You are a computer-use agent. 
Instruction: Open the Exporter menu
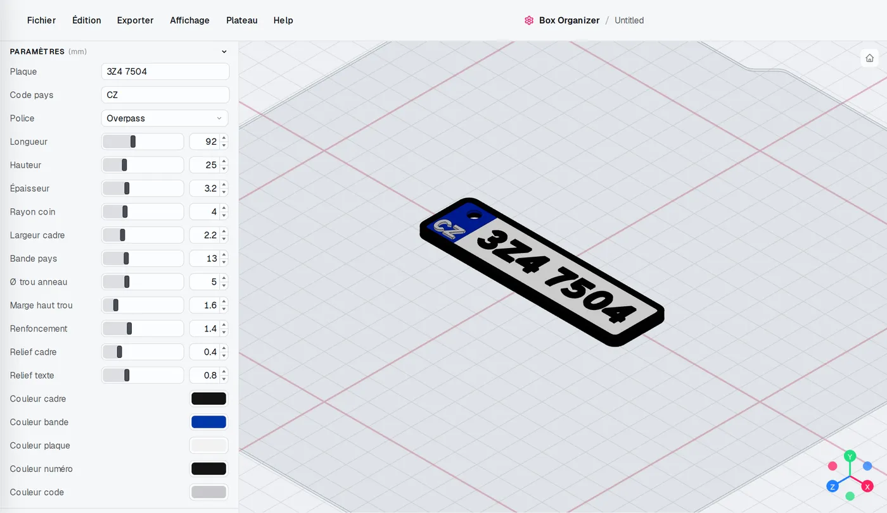coord(135,20)
